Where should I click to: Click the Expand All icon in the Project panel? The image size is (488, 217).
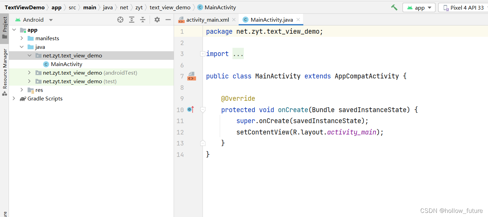pos(132,20)
